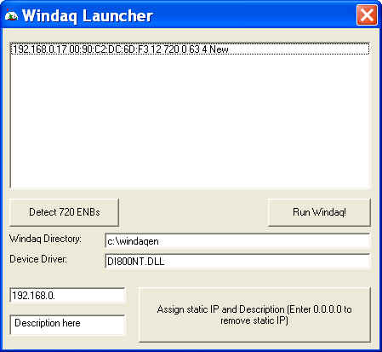Focus the Windaq Directory text field

coord(237,241)
